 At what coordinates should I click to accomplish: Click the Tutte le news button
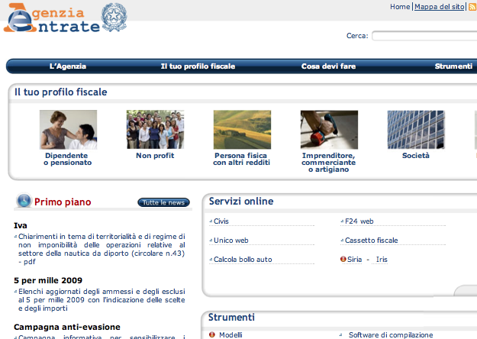coord(163,202)
